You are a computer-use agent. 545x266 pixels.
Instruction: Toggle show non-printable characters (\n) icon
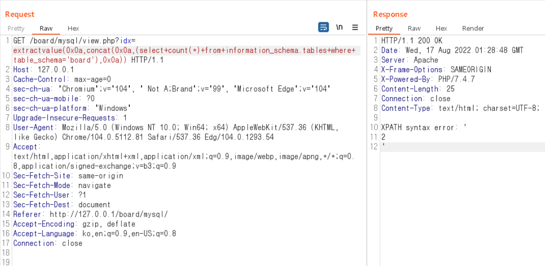pyautogui.click(x=339, y=27)
